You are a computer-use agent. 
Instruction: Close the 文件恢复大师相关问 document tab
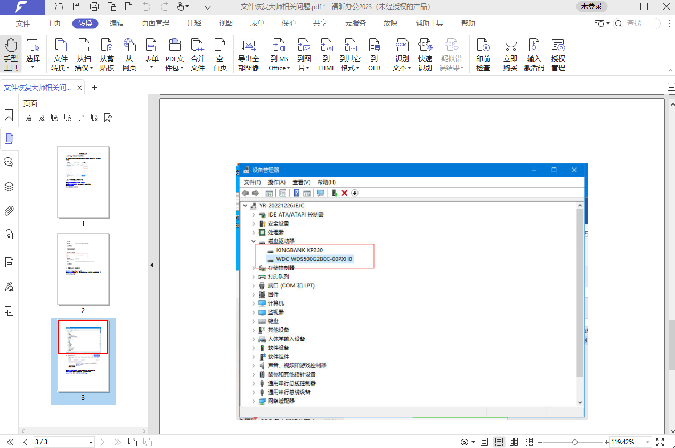tap(80, 87)
